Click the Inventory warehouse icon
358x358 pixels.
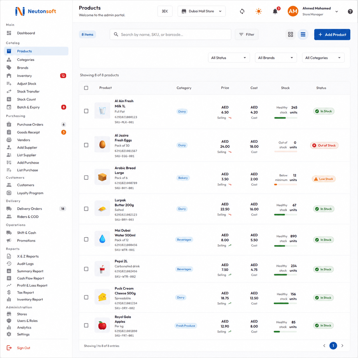click(9, 76)
